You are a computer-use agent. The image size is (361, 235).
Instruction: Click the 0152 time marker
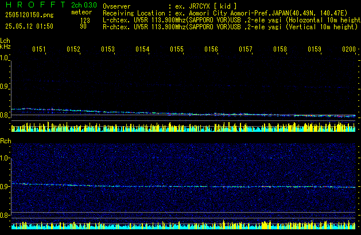73,49
